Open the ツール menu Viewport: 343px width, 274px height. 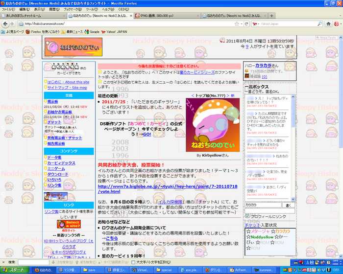point(92,9)
